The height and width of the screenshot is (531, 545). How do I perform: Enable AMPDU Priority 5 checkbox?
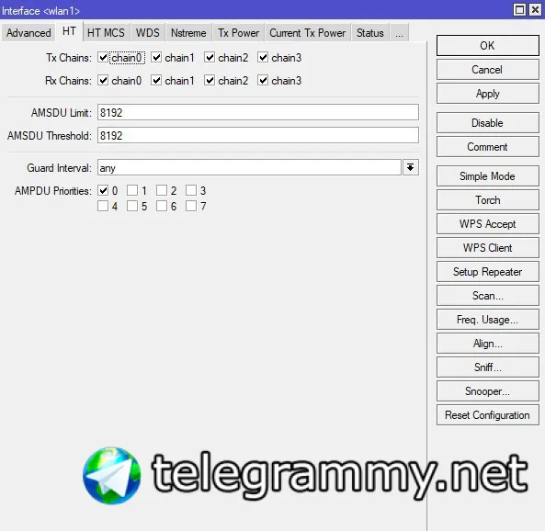coord(132,206)
